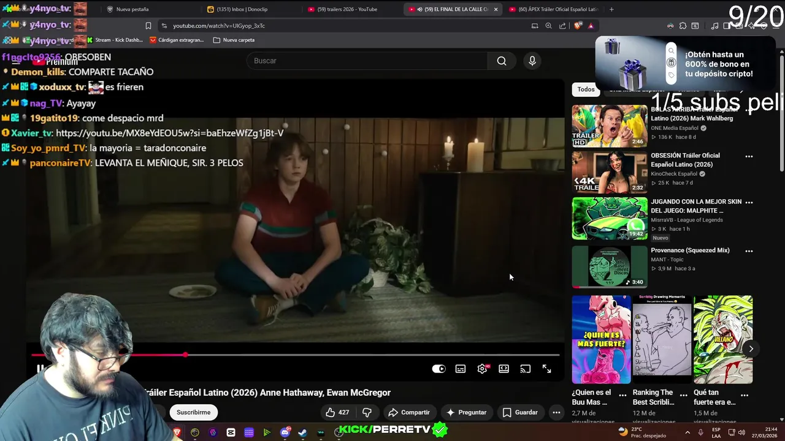785x441 pixels.
Task: Click the share page icon in address bar
Action: click(x=562, y=26)
